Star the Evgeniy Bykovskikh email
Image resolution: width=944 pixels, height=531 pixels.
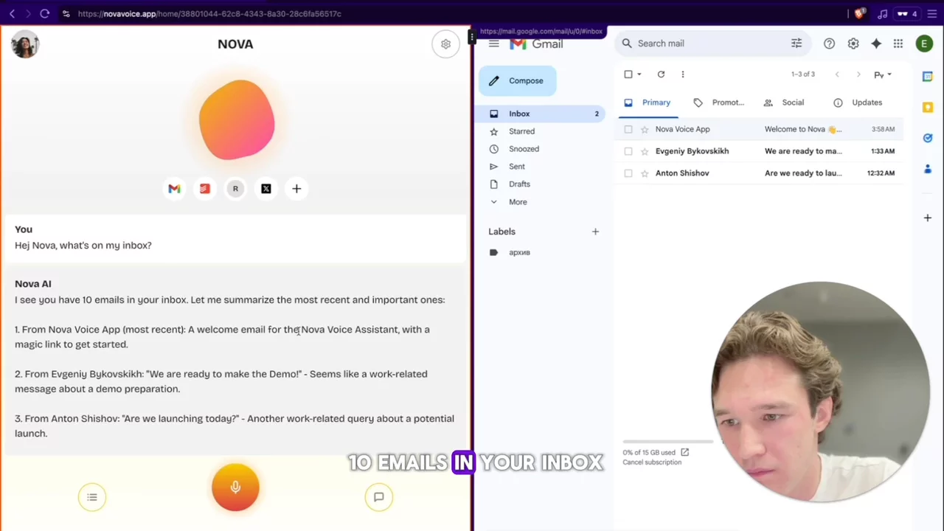(x=645, y=151)
